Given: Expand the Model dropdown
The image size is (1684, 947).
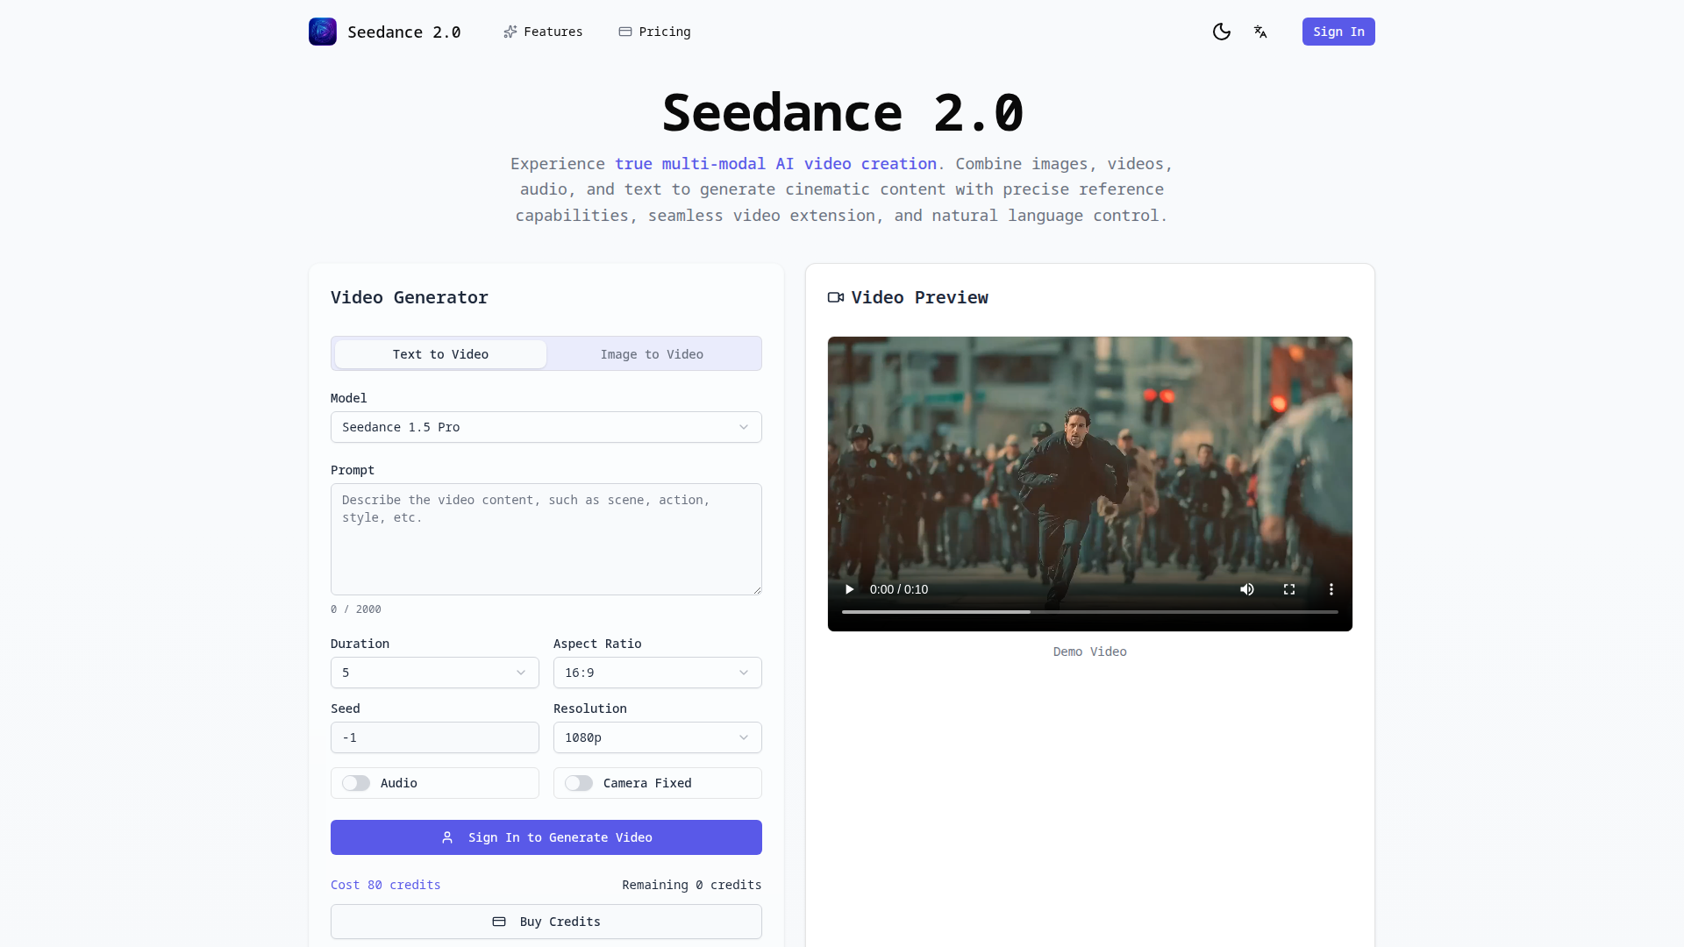Looking at the screenshot, I should pyautogui.click(x=546, y=427).
